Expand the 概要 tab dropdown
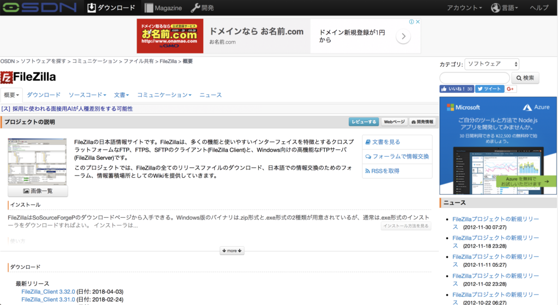558x305 pixels. pos(11,95)
